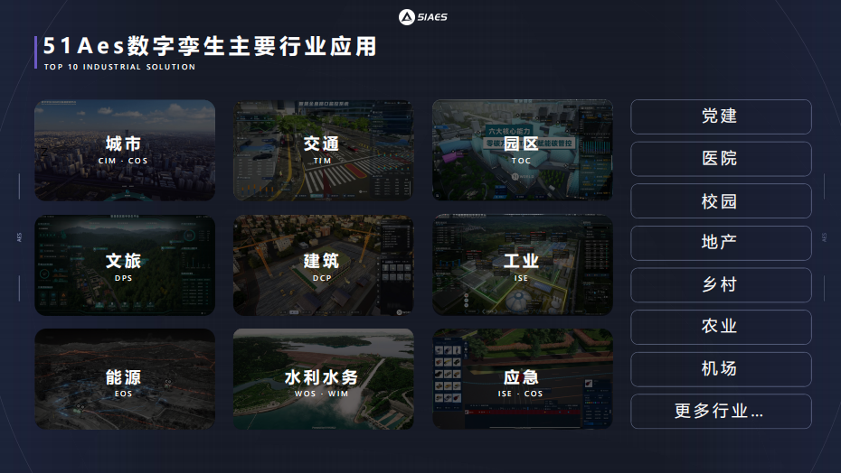Select the 党建 industry button
841x473 pixels.
point(721,116)
